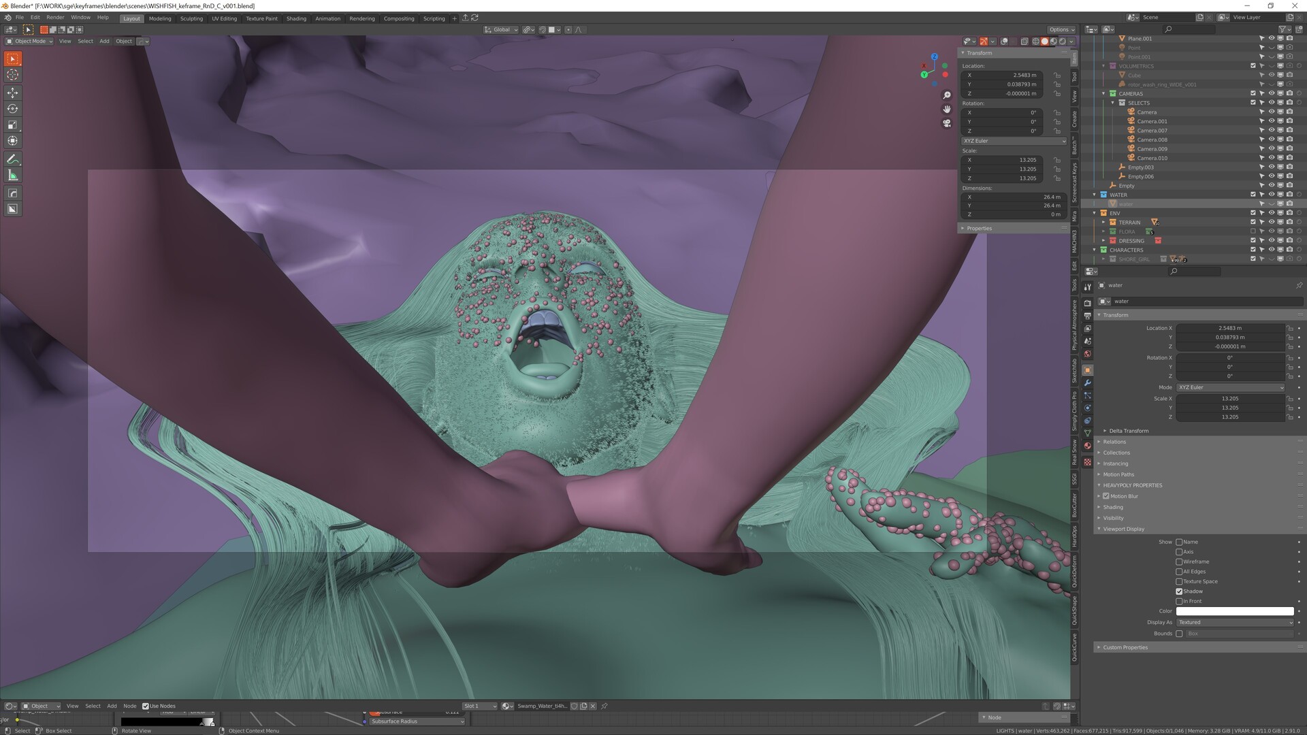Enable the FLORA collection checkbox
Image resolution: width=1307 pixels, height=735 pixels.
1253,231
